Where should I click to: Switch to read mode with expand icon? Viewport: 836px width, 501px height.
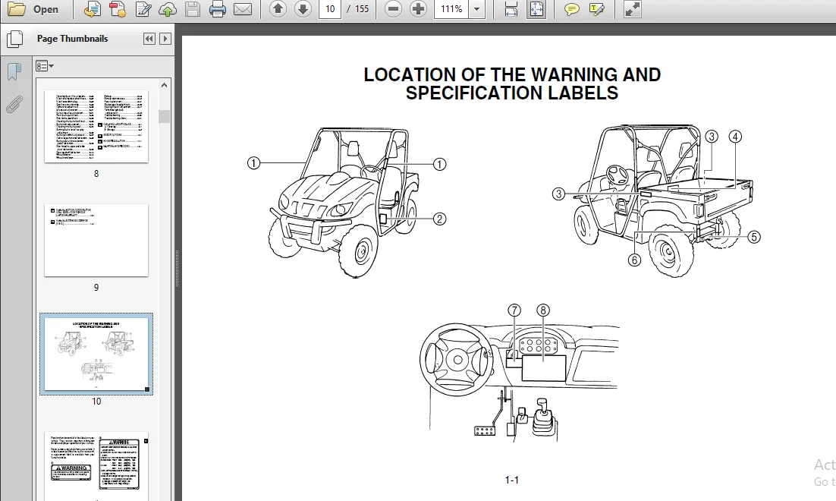pos(633,9)
